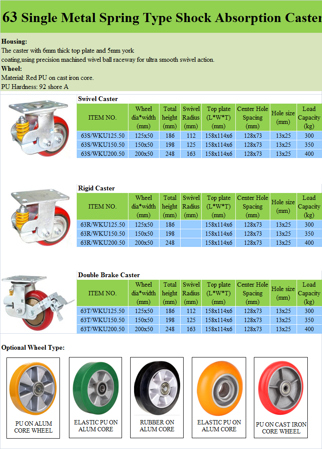This screenshot has width=322, height=449.
Task: Click 'Wheel dia*width' header in Rigid Caster table
Action: tap(144, 206)
